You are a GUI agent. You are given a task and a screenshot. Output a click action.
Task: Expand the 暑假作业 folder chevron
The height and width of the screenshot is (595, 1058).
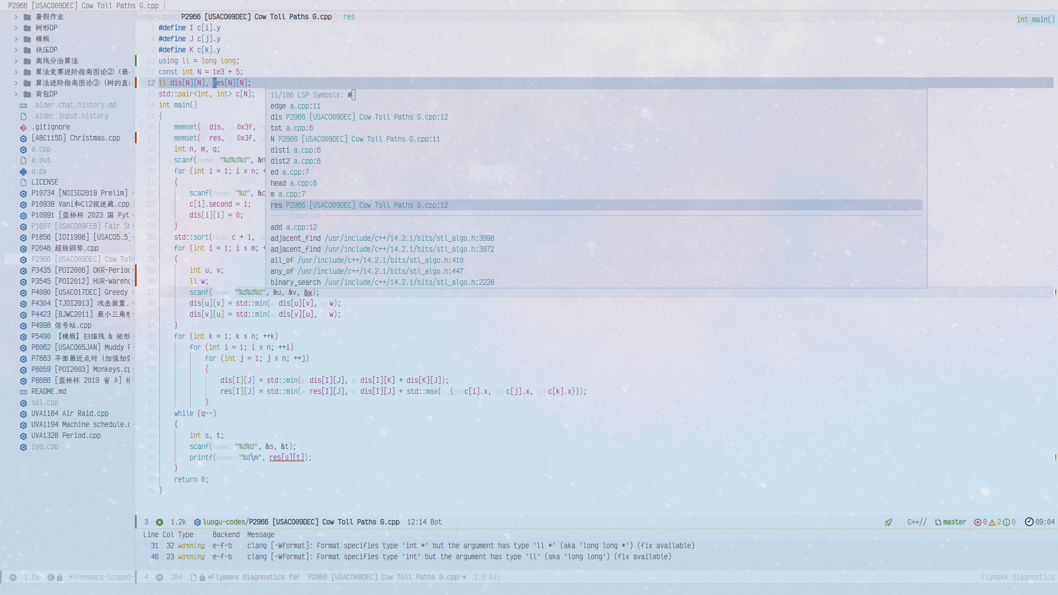coord(16,17)
